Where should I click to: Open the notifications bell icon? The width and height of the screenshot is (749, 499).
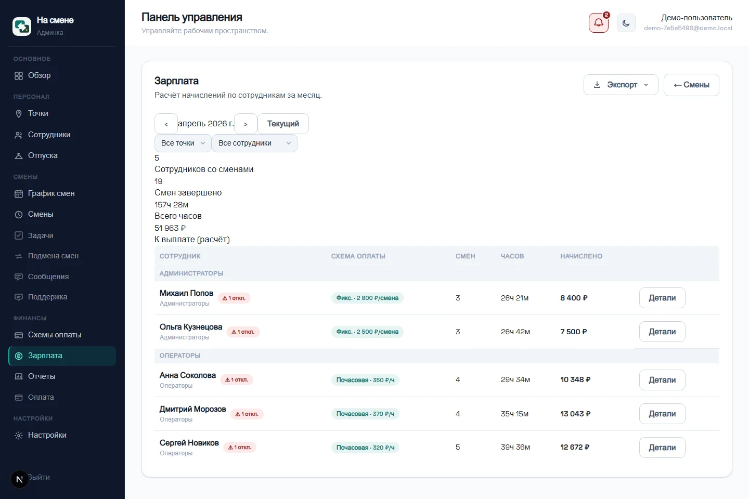pyautogui.click(x=599, y=23)
